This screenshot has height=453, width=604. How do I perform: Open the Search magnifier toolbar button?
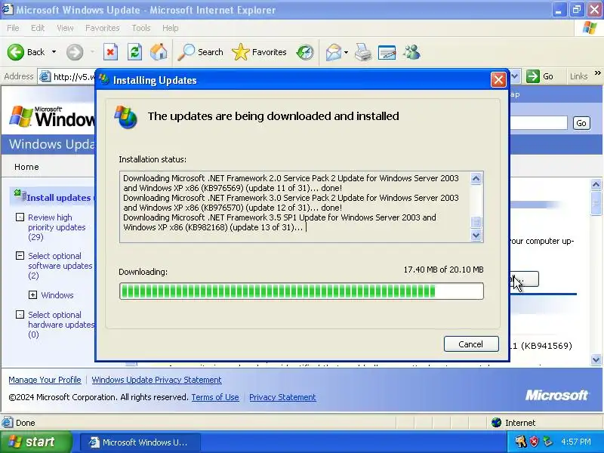(200, 52)
